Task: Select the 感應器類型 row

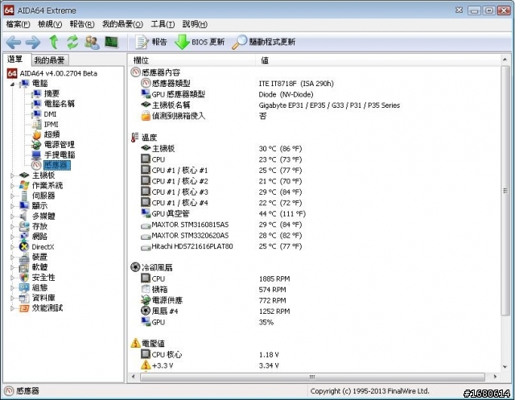Action: (x=315, y=84)
